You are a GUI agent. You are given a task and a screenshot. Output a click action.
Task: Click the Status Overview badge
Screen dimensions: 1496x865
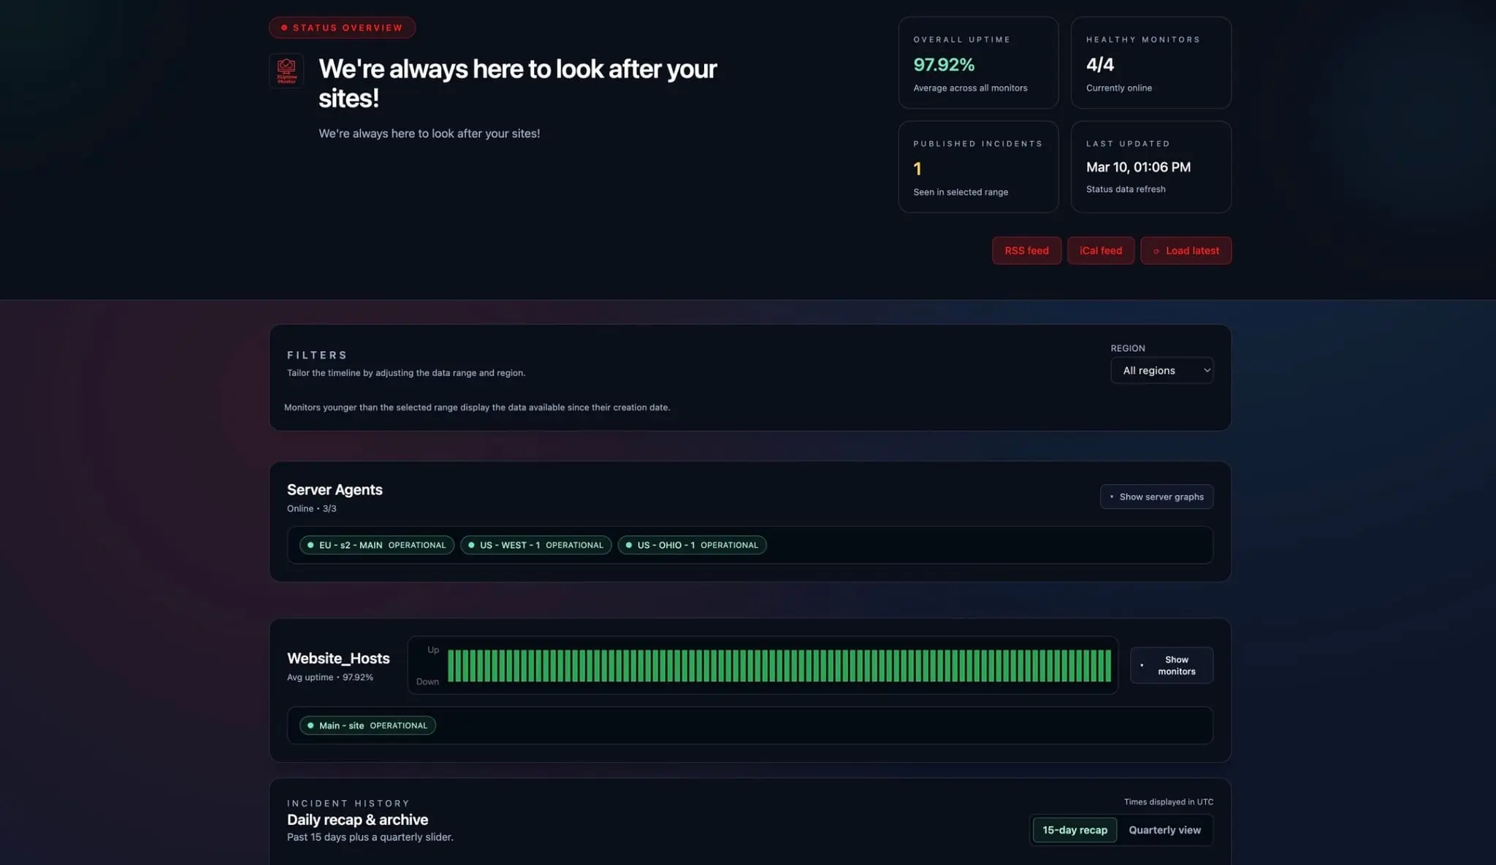pos(342,28)
